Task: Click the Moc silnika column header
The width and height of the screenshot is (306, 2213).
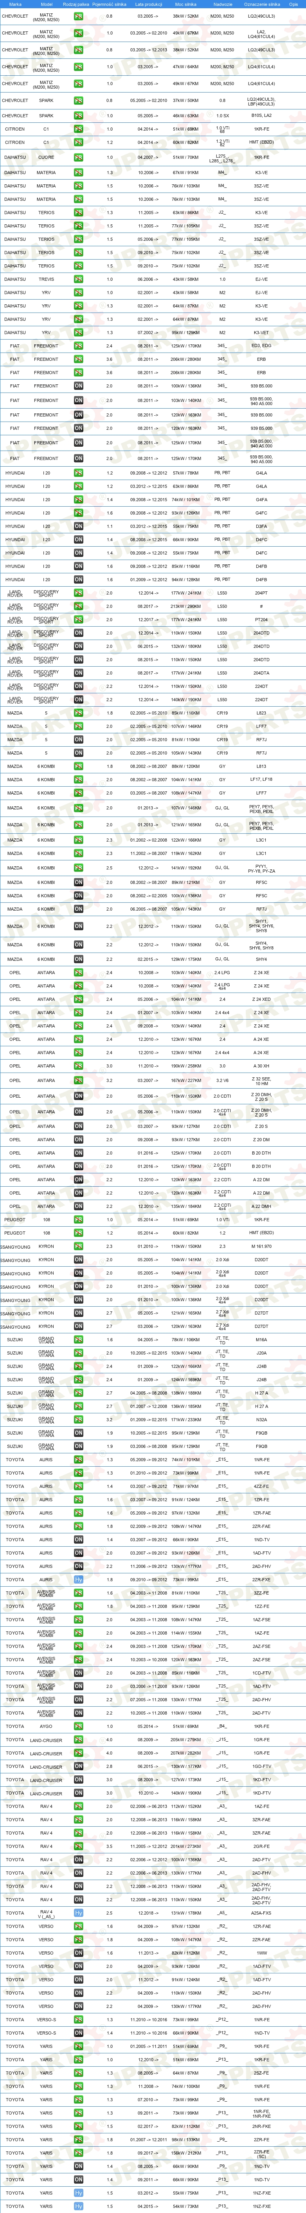Action: coord(186,4)
